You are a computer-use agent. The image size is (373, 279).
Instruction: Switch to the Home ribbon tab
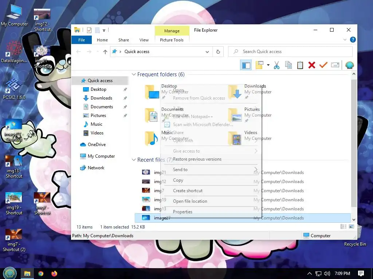pyautogui.click(x=102, y=40)
